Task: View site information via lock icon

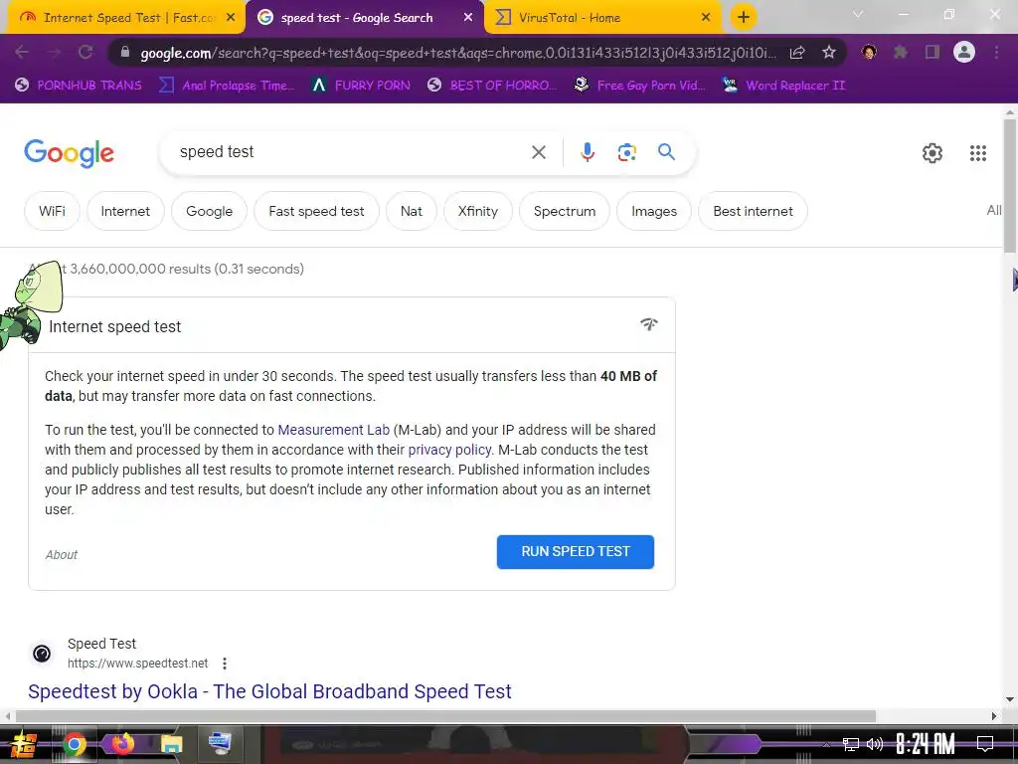Action: (x=125, y=52)
